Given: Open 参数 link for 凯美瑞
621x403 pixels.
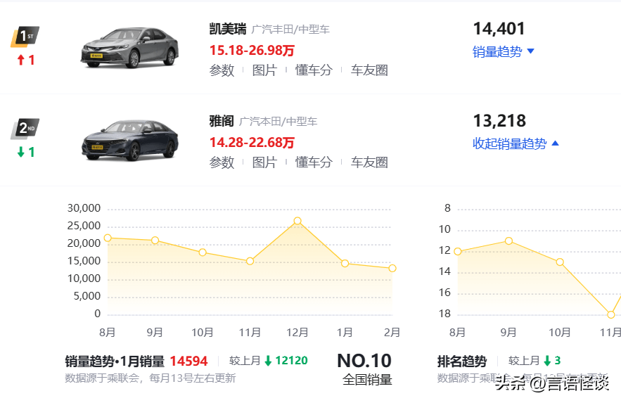Looking at the screenshot, I should click(222, 70).
